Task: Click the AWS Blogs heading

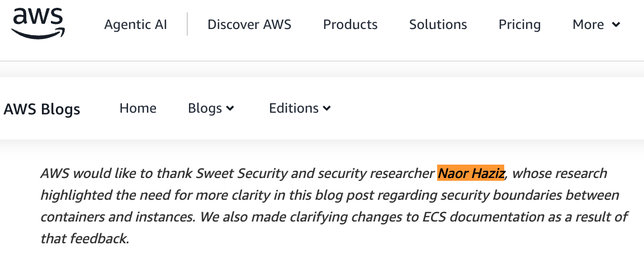Action: click(42, 109)
